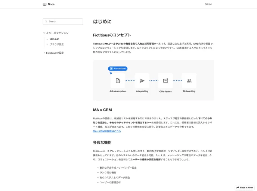This screenshot has height=191, width=257.
Task: Click the Docs title text in header
Action: tap(51, 4)
